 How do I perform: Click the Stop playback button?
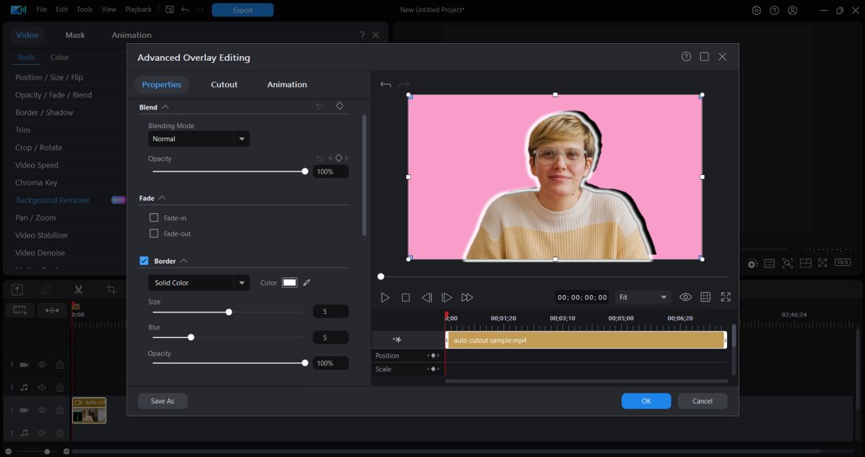405,298
